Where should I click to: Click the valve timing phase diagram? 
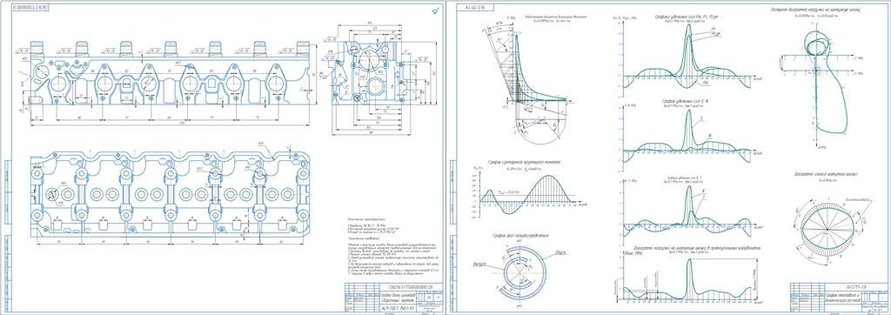click(x=521, y=277)
